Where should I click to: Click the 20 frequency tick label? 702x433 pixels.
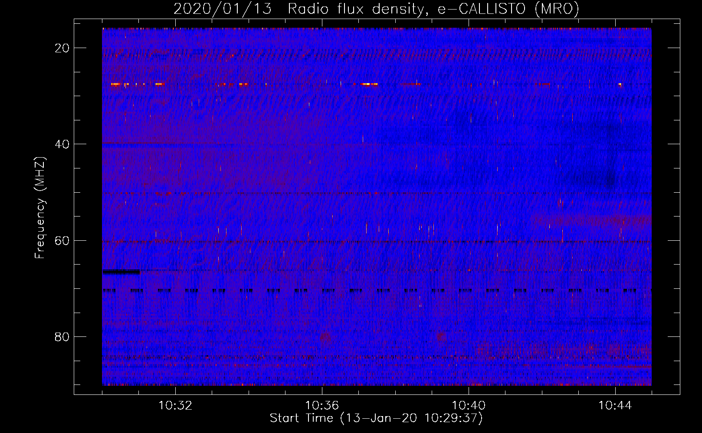pyautogui.click(x=62, y=48)
